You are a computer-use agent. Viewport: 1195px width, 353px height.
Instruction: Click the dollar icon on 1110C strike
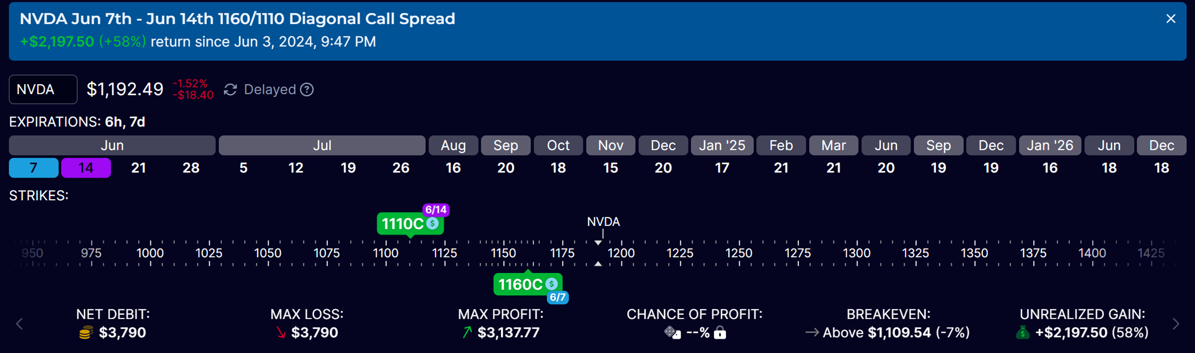click(x=432, y=224)
